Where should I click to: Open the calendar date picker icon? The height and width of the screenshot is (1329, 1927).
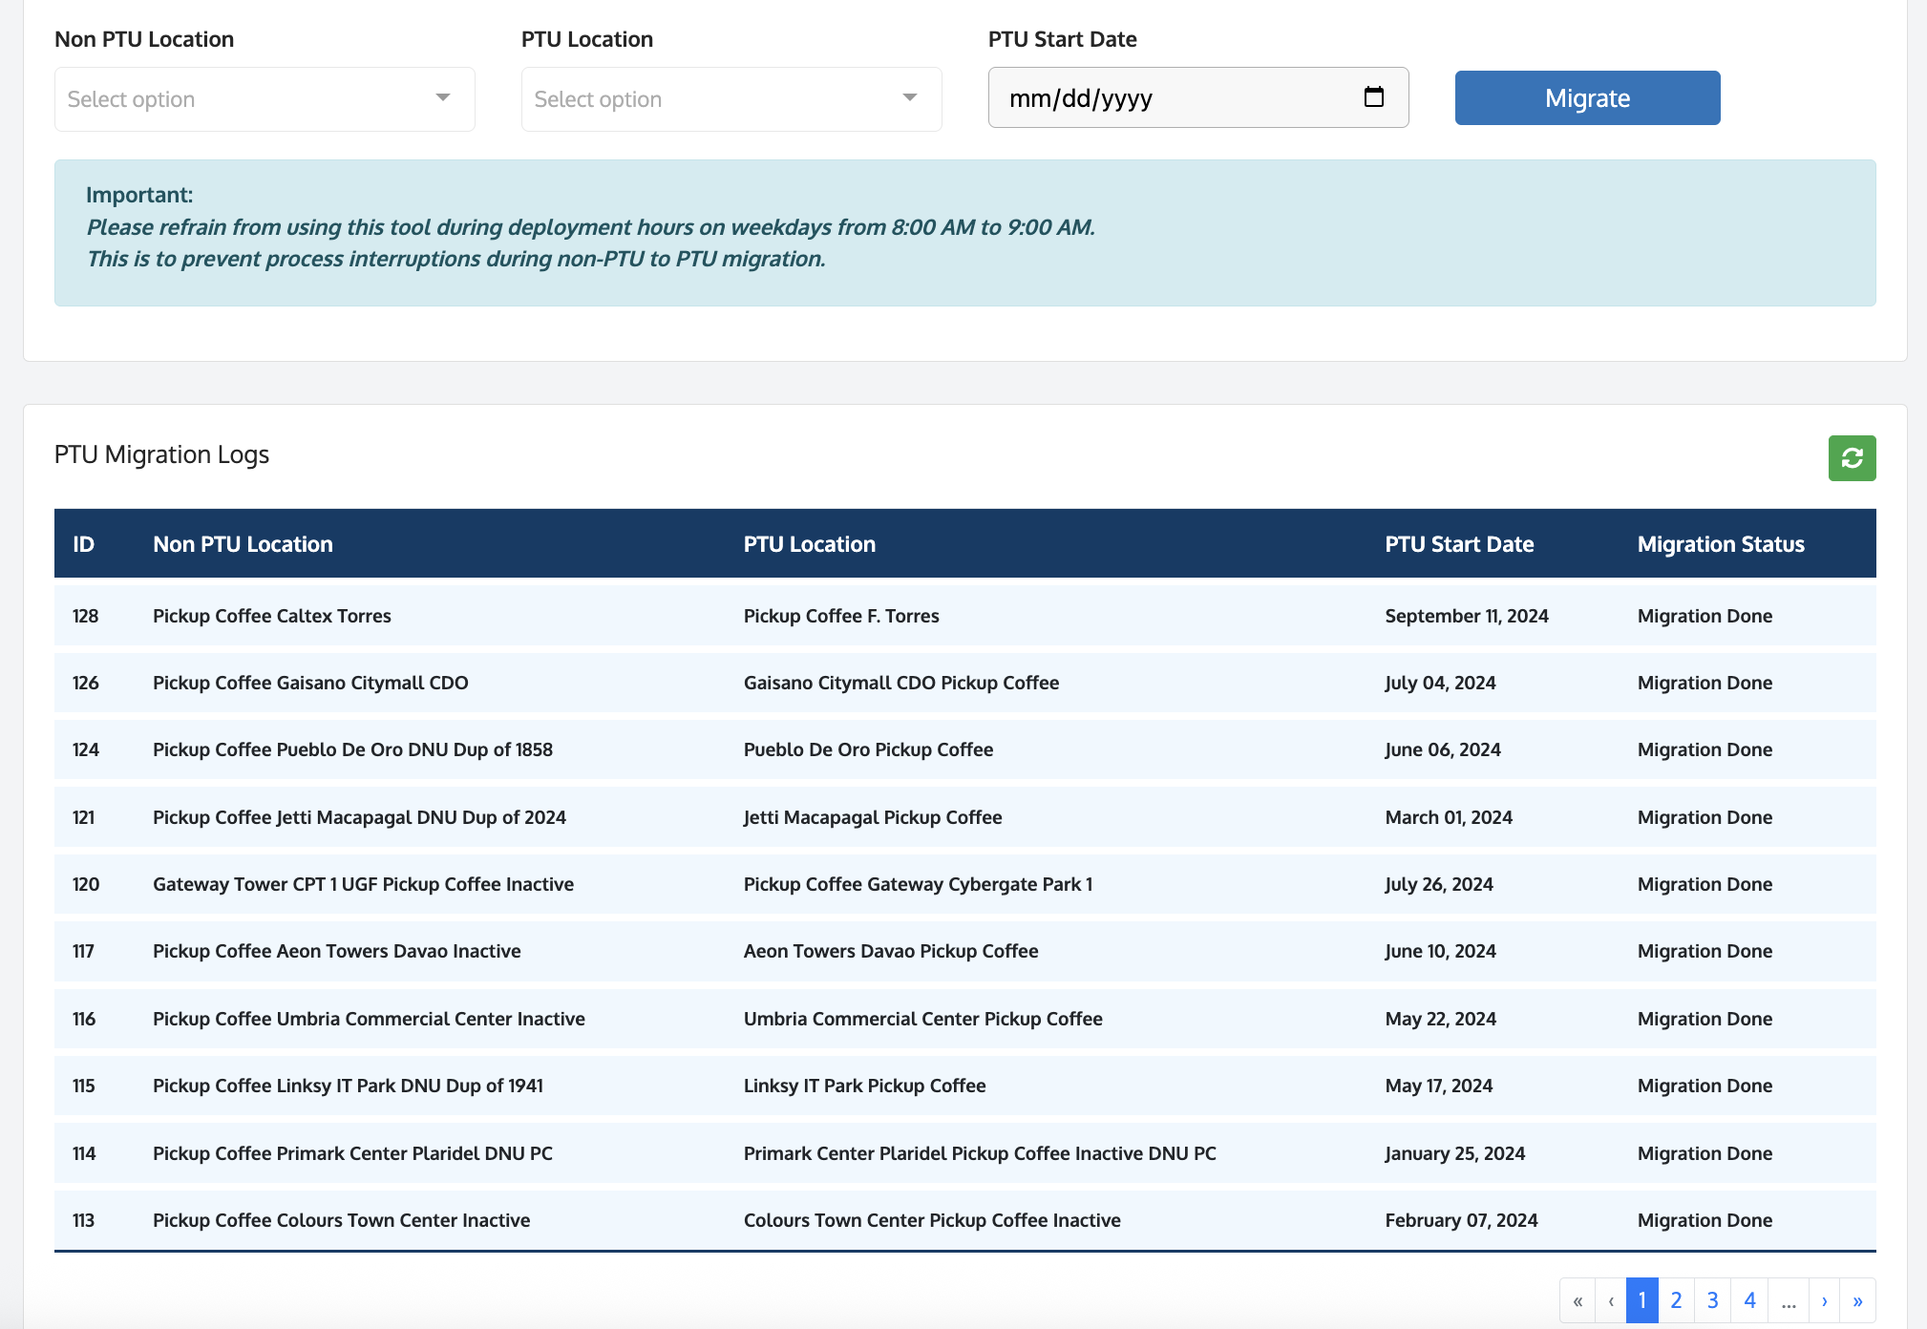coord(1373,97)
